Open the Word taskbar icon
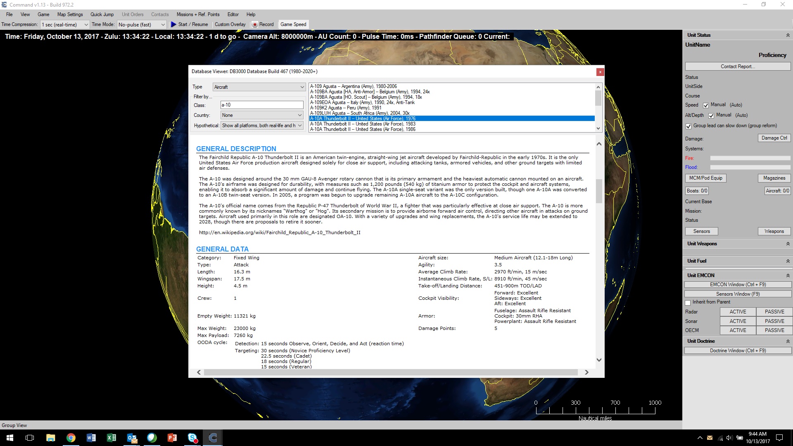Viewport: 793px width, 446px height. [91, 438]
